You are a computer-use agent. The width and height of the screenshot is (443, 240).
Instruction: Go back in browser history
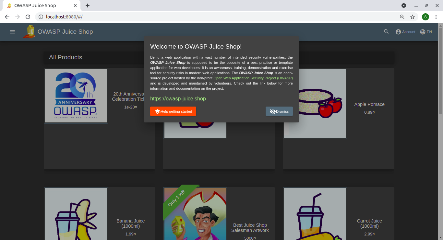[7, 17]
